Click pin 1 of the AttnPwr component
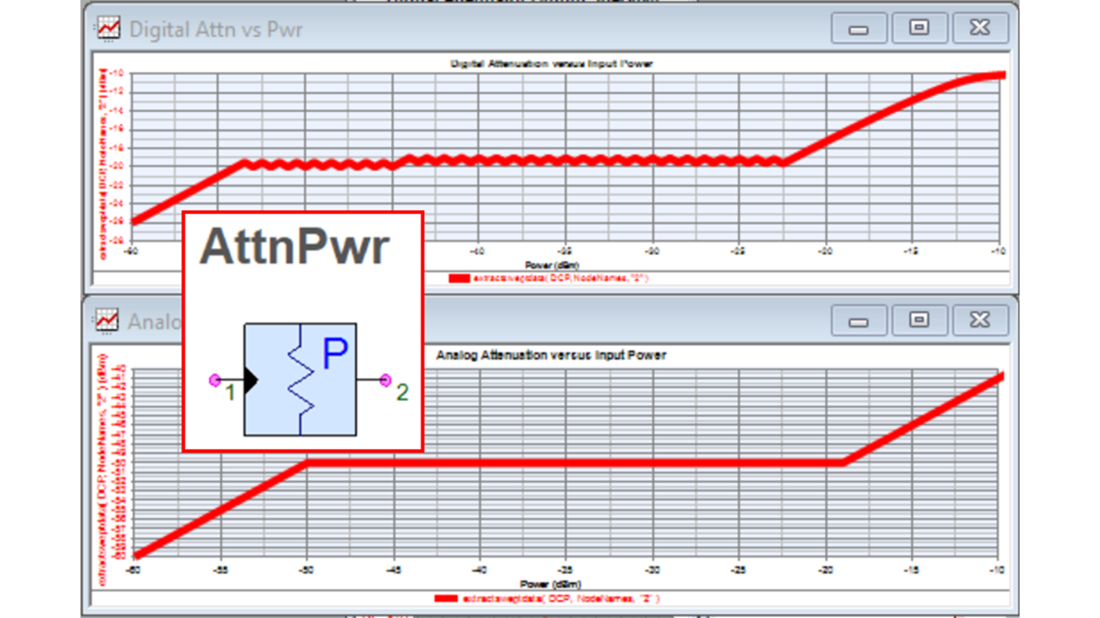 214,379
